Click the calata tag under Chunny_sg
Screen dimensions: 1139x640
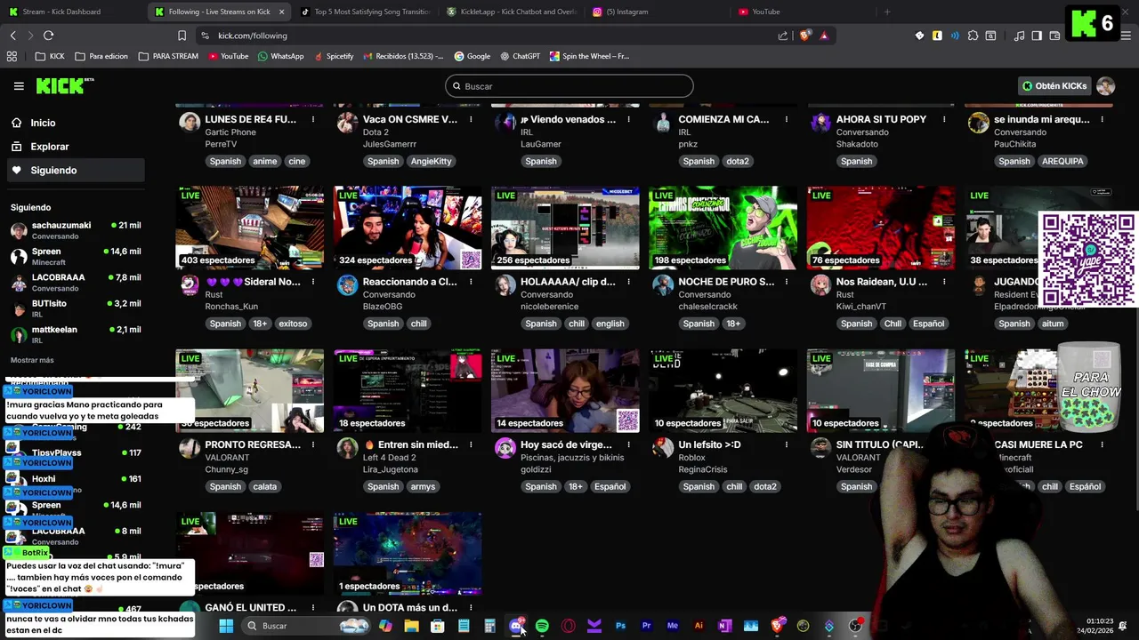click(265, 486)
